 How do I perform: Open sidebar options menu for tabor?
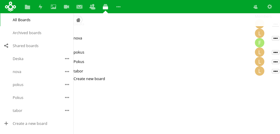coord(67,110)
